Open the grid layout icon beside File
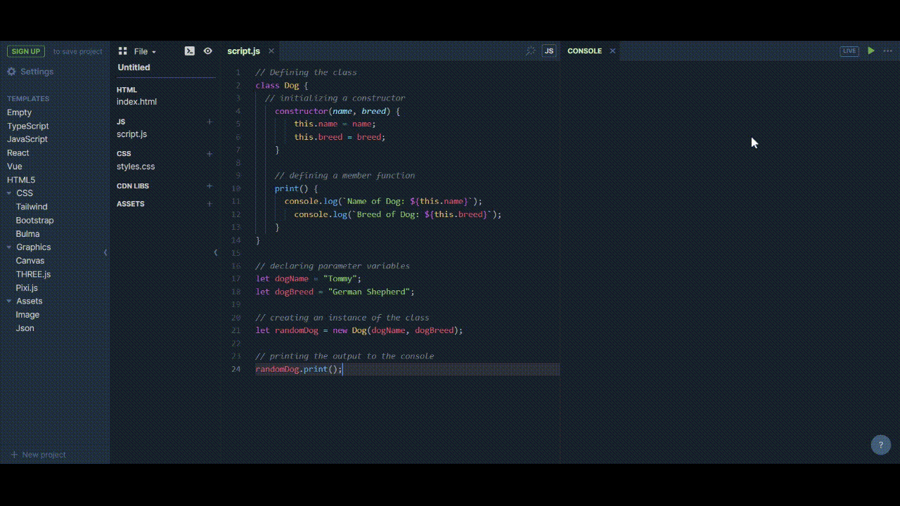The height and width of the screenshot is (506, 900). point(122,51)
